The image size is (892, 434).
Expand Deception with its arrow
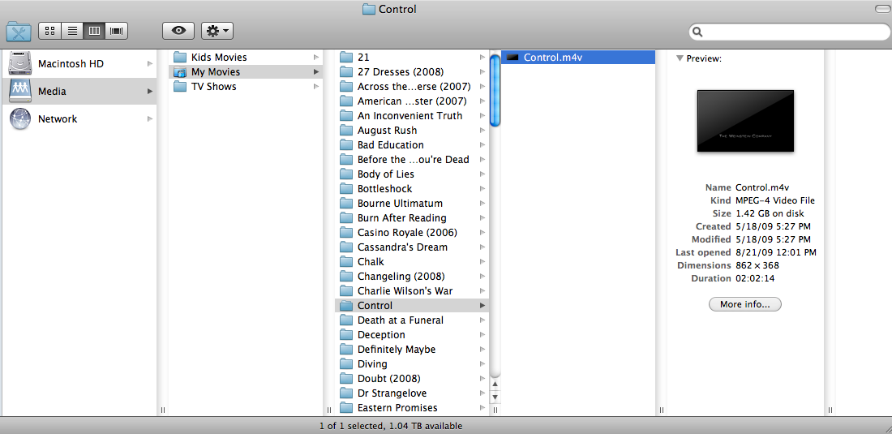pos(482,335)
